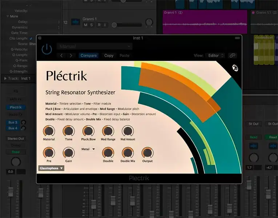Click the Bus 4 send level knob

[x=23, y=128]
